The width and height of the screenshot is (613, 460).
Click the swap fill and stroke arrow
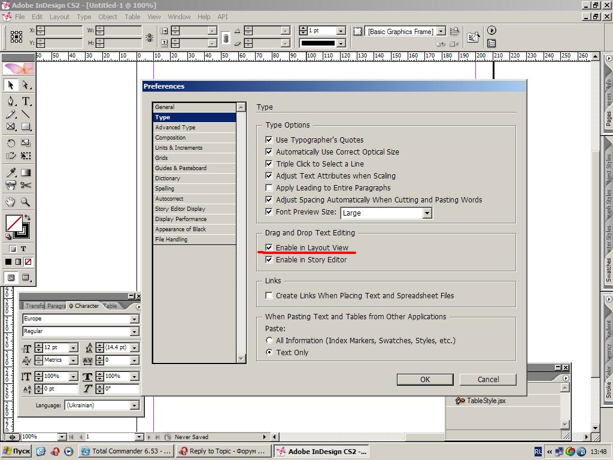pyautogui.click(x=27, y=217)
